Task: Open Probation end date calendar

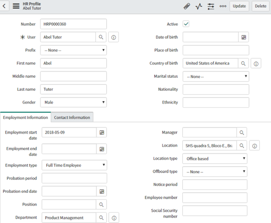Action: click(x=101, y=191)
